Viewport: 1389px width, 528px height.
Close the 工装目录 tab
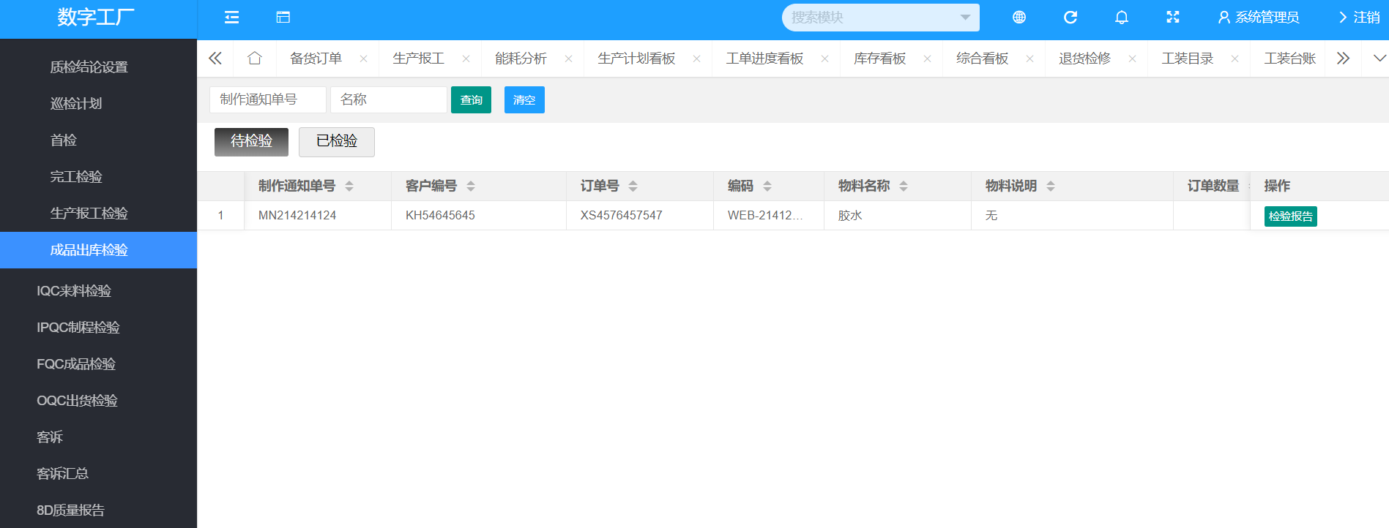1235,59
